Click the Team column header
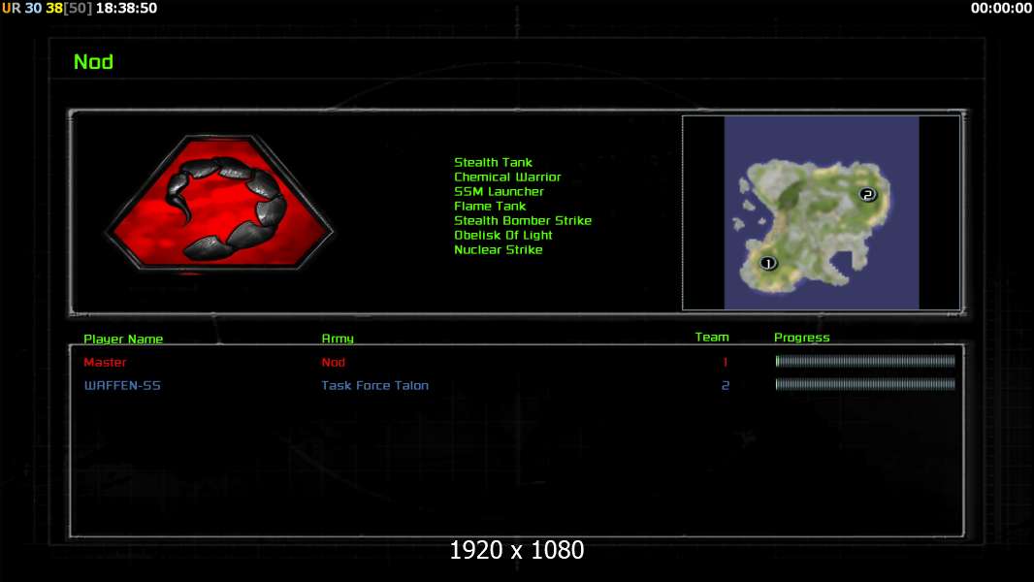Screen dimensions: 1034x582 point(712,337)
